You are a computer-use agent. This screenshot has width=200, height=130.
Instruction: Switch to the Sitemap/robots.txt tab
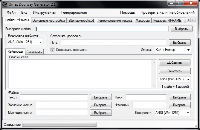tap(81, 21)
